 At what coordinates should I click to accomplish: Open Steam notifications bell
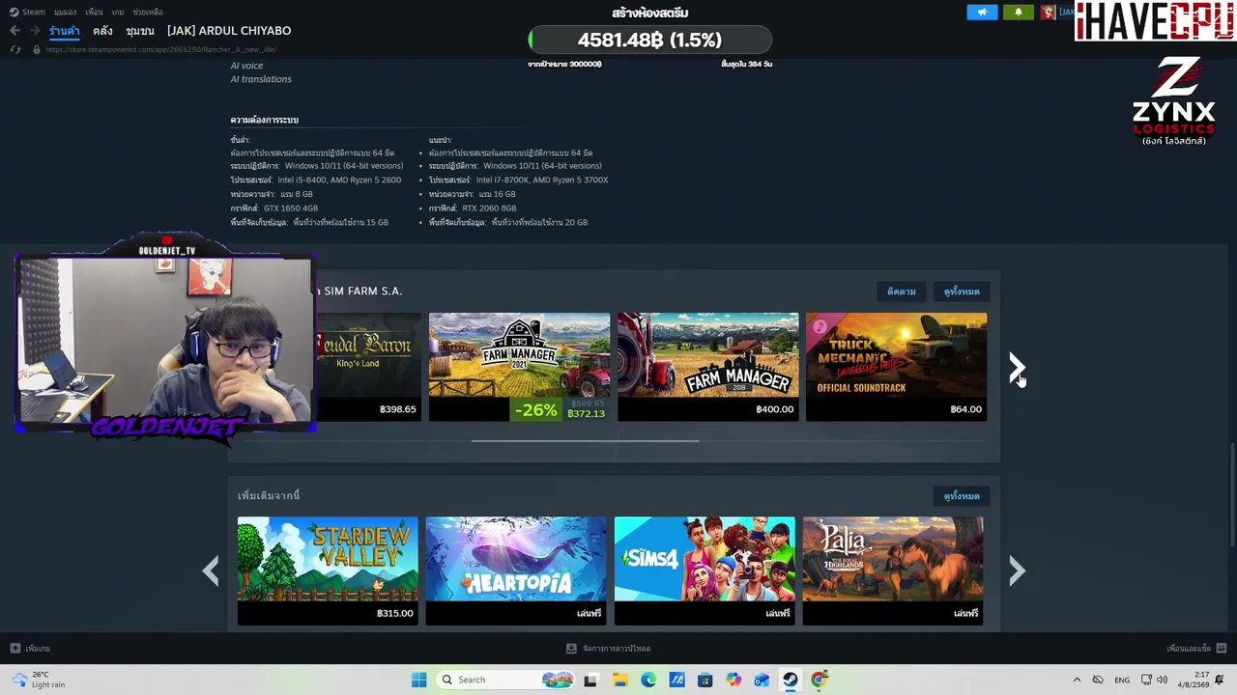tap(1018, 13)
